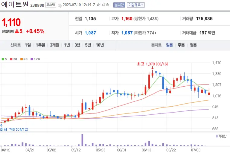This screenshot has height=153, width=230.
Task: Click the tallest volume bar near 05/12
Action: coord(82,140)
